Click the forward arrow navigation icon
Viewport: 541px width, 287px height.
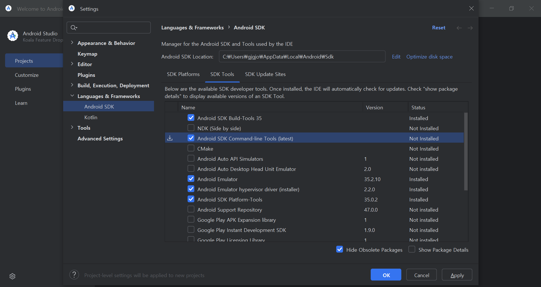tap(470, 28)
